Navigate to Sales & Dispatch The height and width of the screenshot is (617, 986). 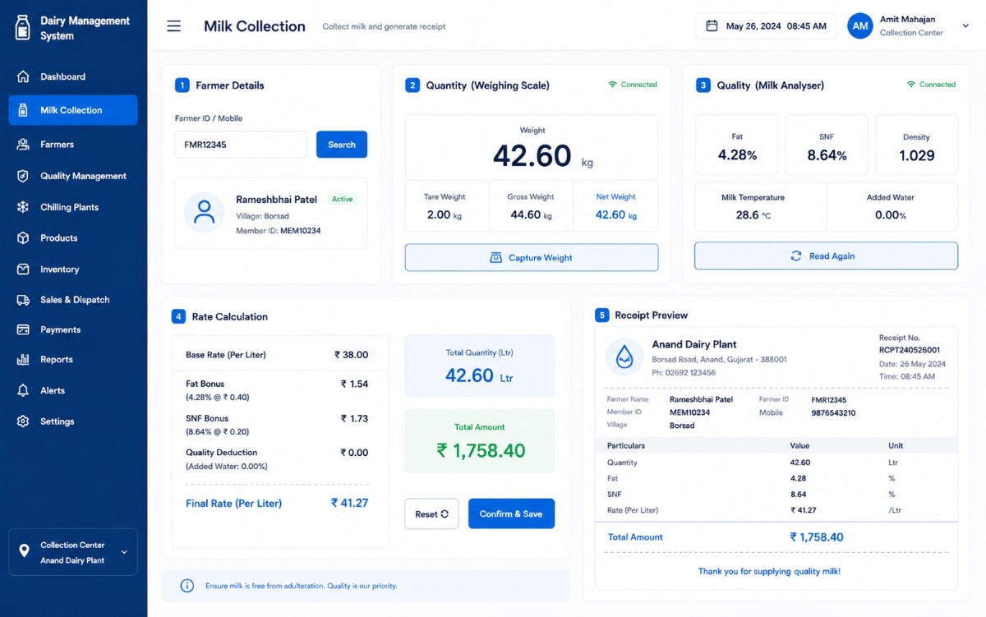73,300
